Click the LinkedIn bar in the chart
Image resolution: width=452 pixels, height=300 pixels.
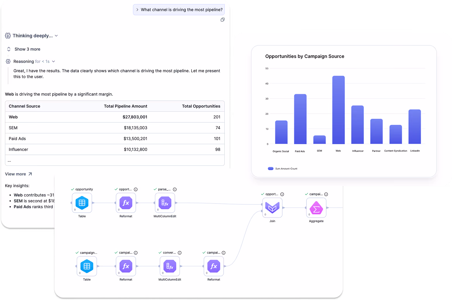coord(415,127)
